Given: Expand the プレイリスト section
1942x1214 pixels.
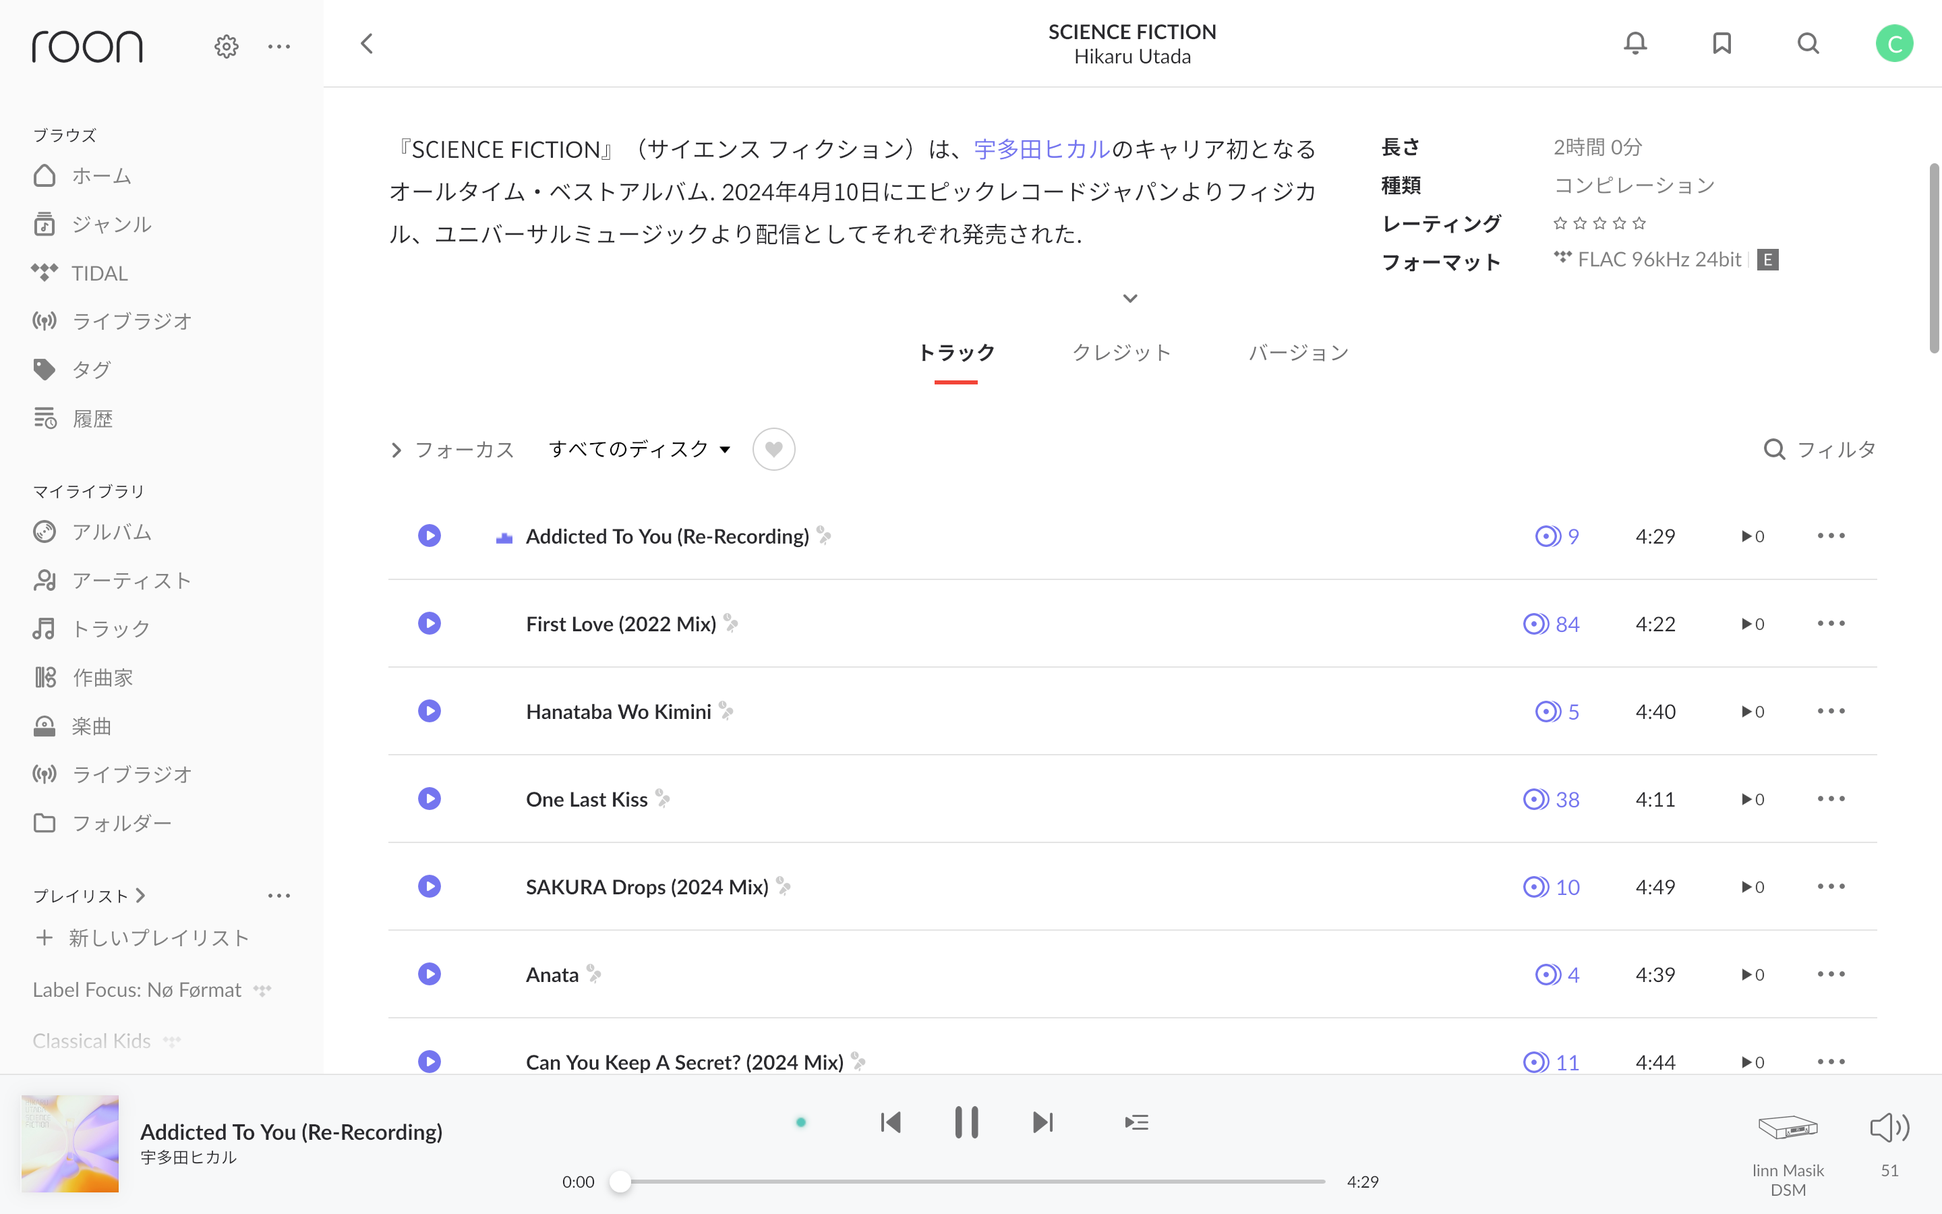Looking at the screenshot, I should click(89, 895).
